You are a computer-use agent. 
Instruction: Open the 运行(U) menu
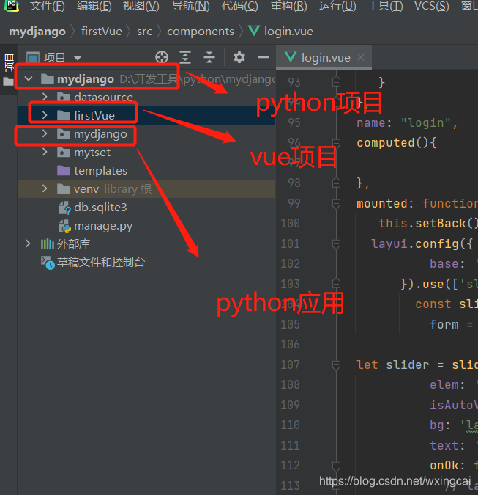click(x=337, y=6)
